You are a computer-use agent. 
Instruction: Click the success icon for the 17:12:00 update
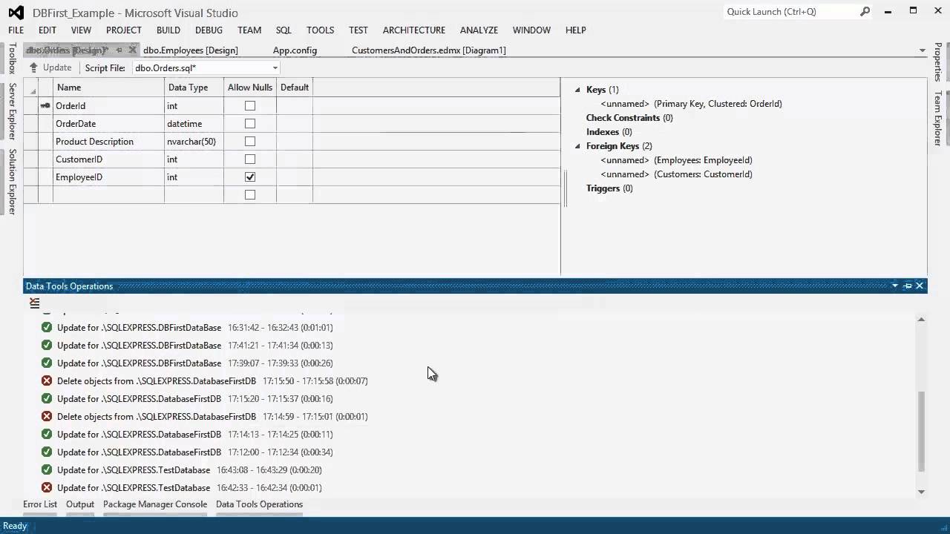point(47,452)
